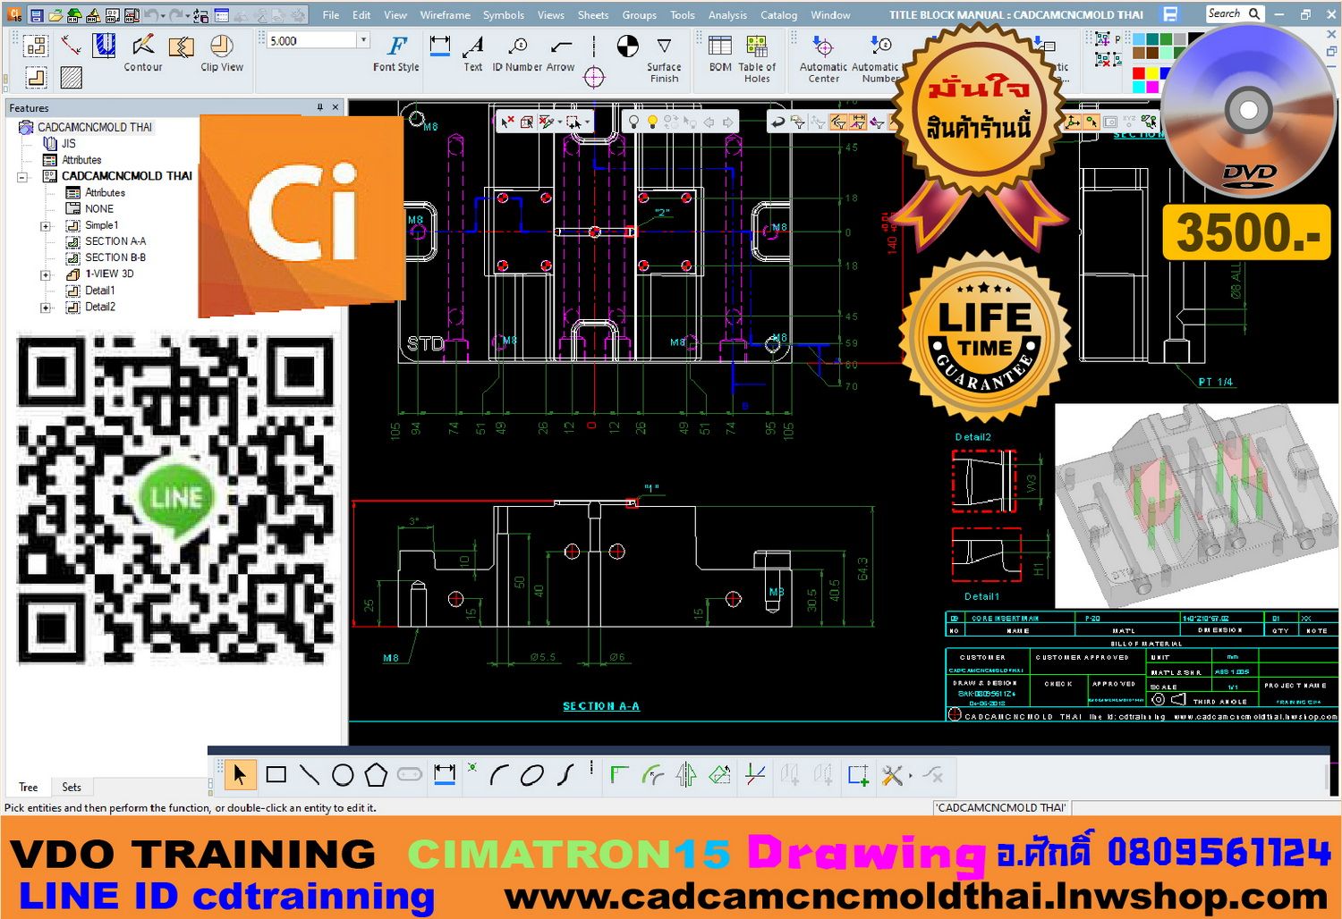Click the mirror geometry tool below the canvas

pos(684,774)
